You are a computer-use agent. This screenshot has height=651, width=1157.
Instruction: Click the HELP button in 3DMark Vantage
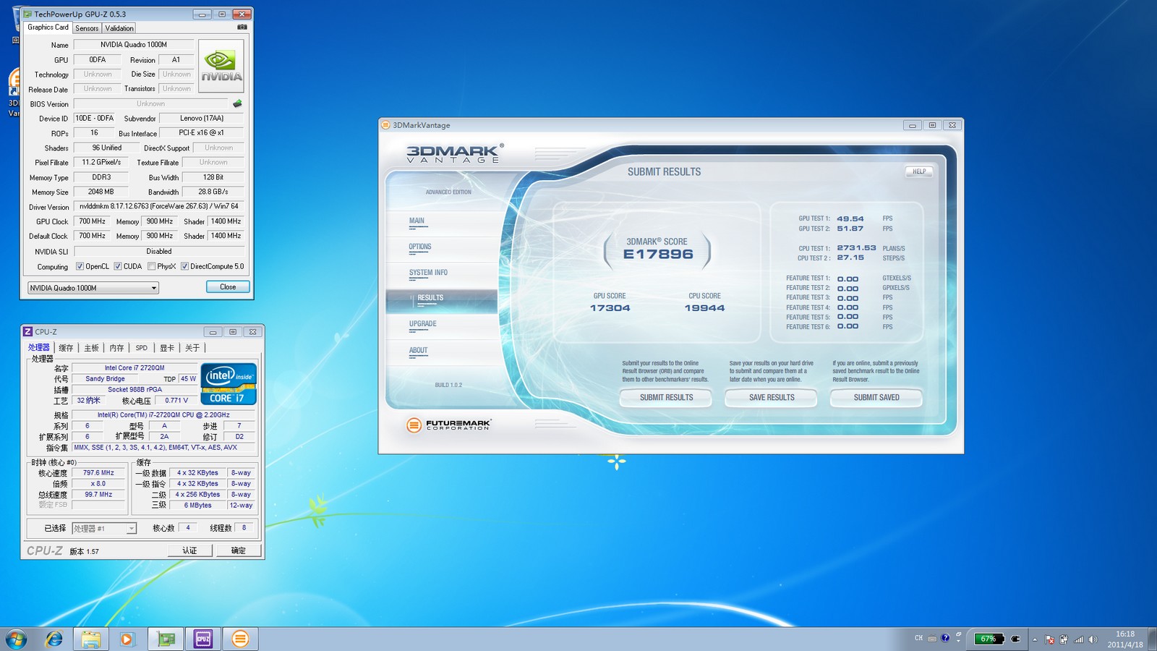(919, 171)
